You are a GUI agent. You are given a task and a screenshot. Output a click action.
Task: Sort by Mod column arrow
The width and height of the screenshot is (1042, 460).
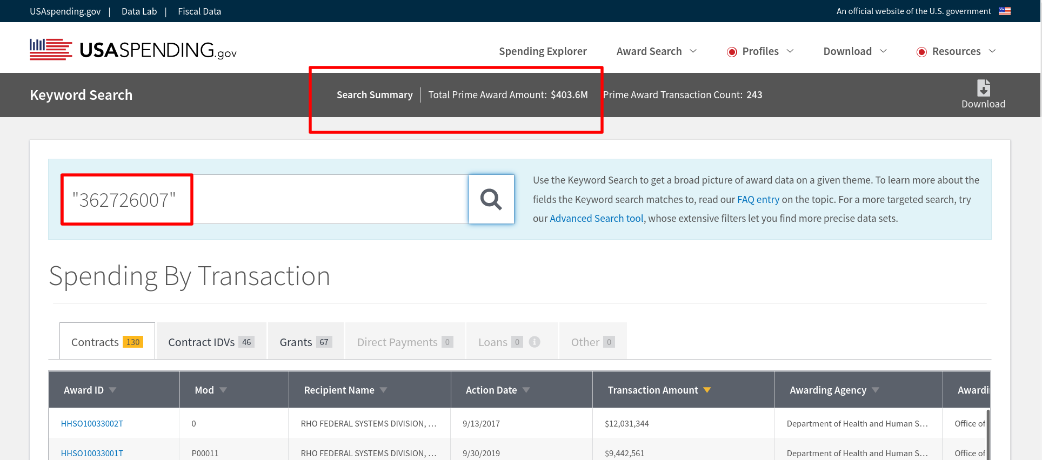tap(223, 390)
